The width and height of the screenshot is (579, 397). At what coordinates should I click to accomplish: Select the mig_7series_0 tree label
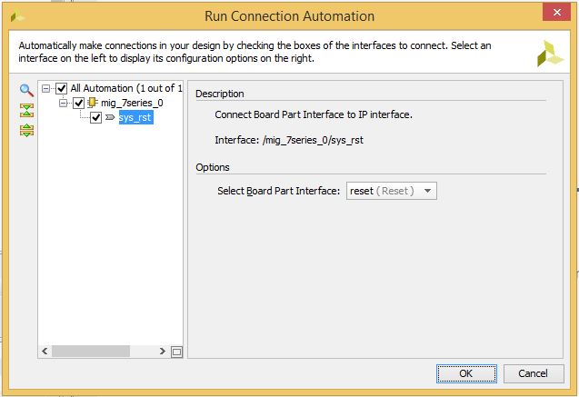coord(132,103)
